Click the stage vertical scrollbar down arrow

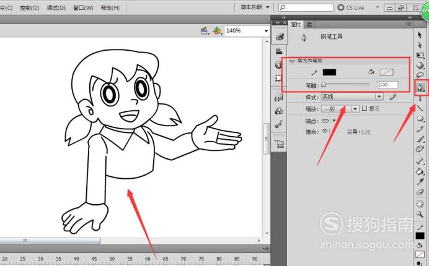267,233
